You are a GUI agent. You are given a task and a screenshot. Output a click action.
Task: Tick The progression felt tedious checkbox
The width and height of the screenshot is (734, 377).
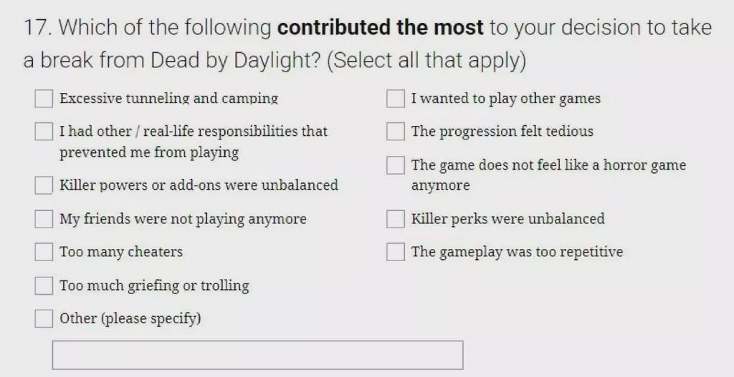(x=396, y=132)
